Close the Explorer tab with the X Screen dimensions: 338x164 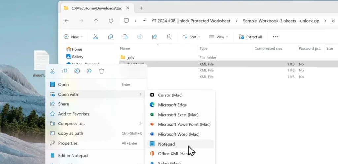128,8
